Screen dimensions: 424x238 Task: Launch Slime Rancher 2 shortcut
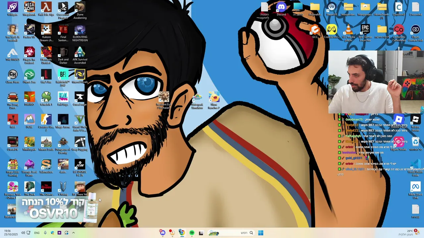(x=214, y=100)
